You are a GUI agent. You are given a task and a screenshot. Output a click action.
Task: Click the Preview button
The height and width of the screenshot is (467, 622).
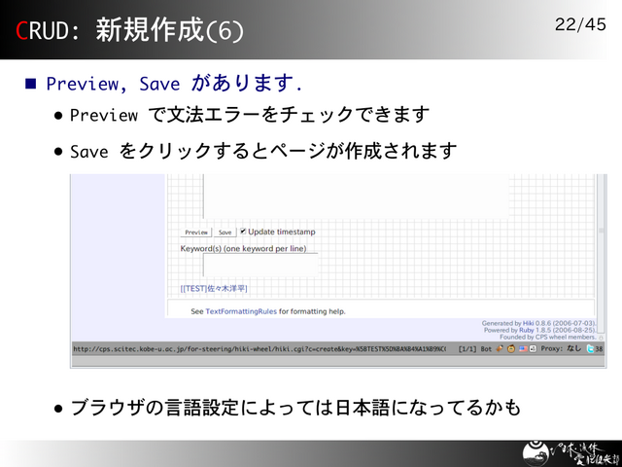(196, 233)
